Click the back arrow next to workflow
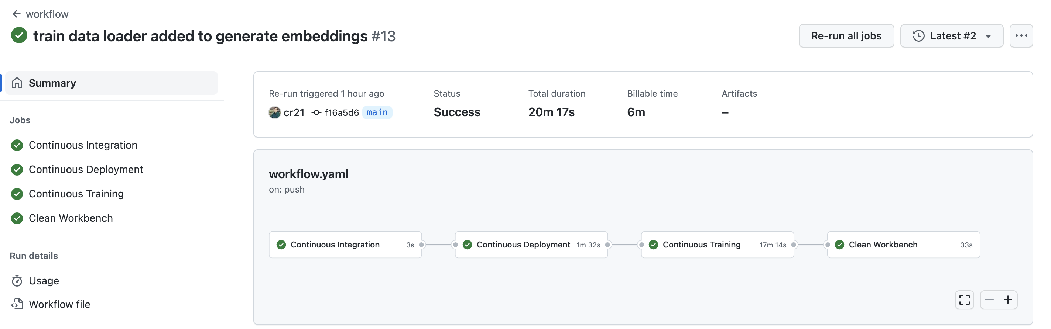Viewport: 1051px width, 329px height. coord(16,14)
